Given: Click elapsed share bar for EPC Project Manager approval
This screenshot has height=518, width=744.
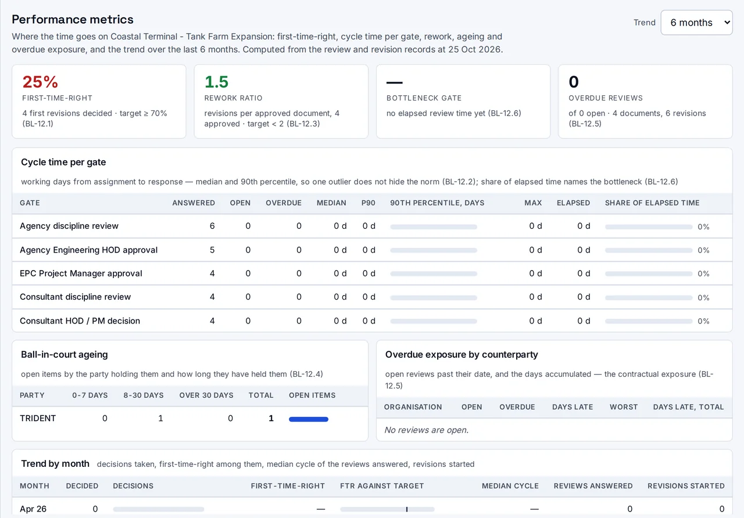Looking at the screenshot, I should 649,274.
